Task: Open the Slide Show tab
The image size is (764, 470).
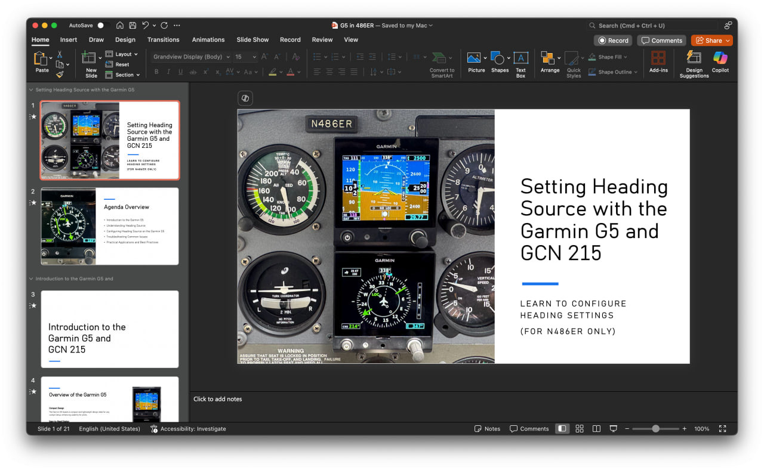Action: 252,40
